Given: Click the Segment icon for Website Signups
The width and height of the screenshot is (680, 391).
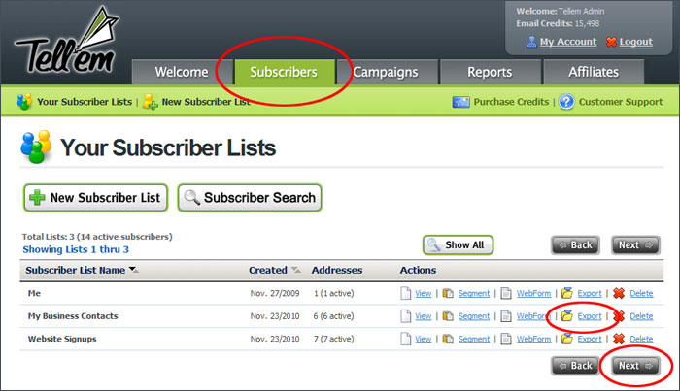Looking at the screenshot, I should point(448,339).
